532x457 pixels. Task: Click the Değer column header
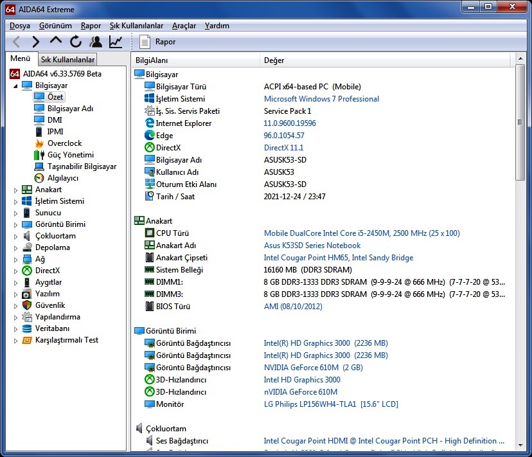[385, 60]
